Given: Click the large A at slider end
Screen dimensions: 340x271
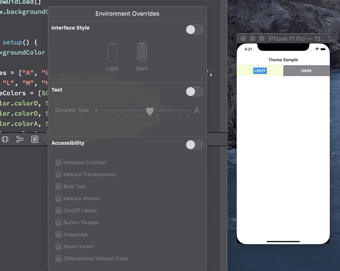Looking at the screenshot, I should [197, 111].
